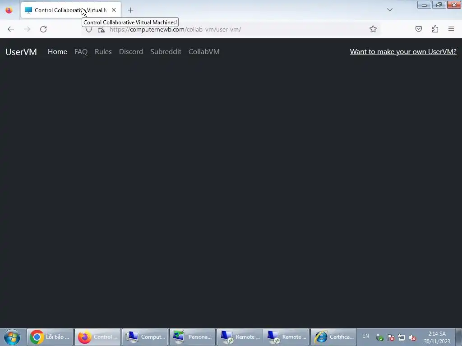
Task: Follow 'Want to make your own UserVM?' link
Action: click(403, 52)
